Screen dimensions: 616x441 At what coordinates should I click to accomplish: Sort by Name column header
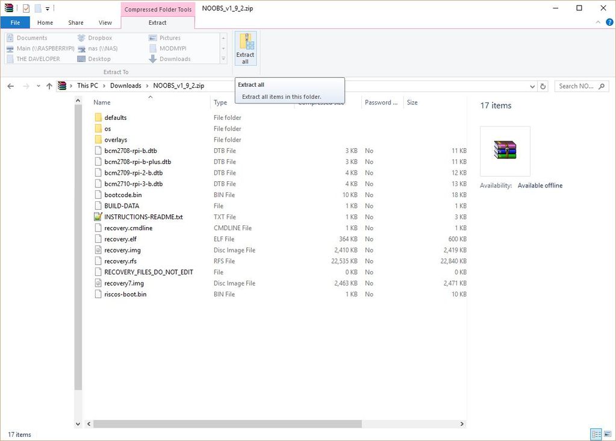[x=151, y=102]
